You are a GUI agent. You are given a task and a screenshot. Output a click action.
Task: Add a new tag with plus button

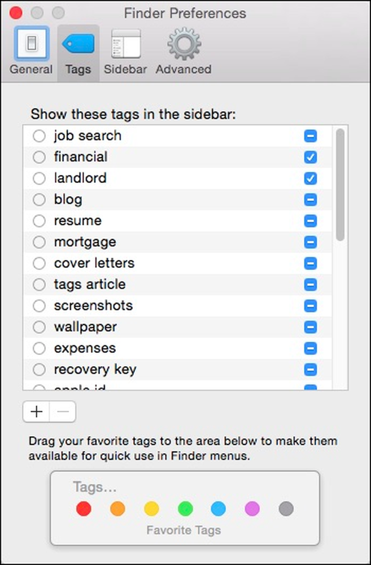[x=36, y=411]
